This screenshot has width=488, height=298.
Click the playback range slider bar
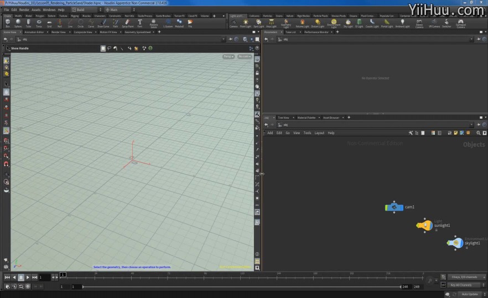tap(241, 287)
